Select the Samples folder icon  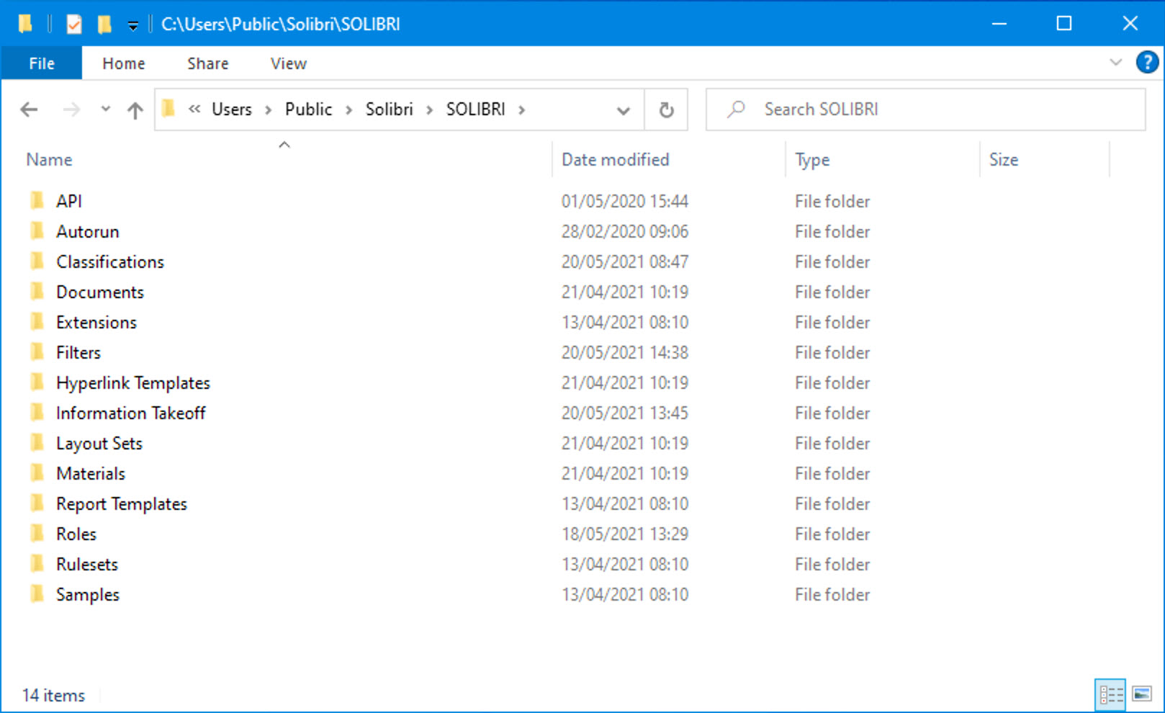[x=37, y=594]
